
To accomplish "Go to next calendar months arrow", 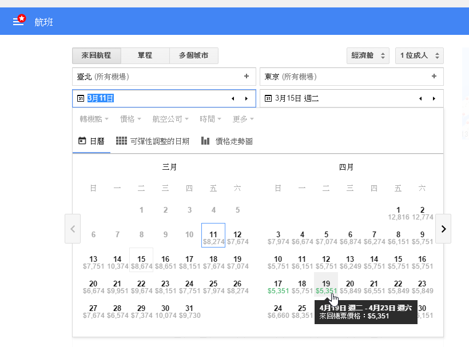I will pyautogui.click(x=443, y=229).
